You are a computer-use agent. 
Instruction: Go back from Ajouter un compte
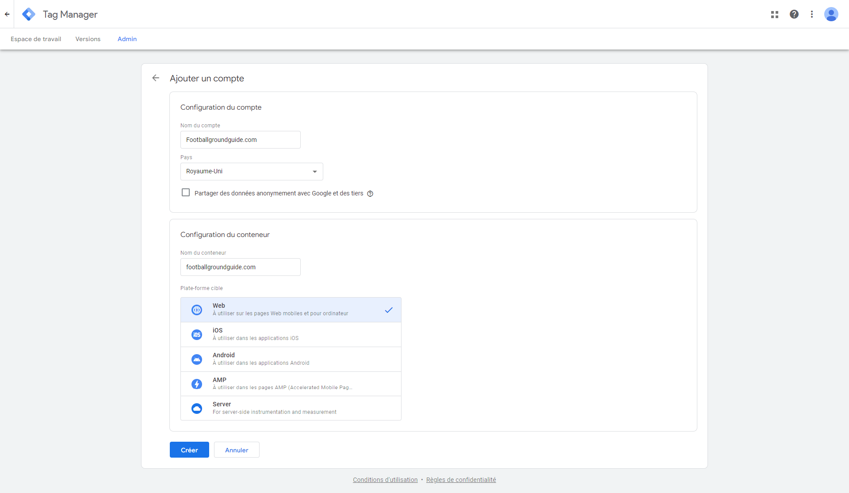coord(156,78)
